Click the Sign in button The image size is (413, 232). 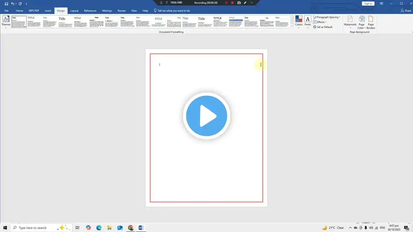368,4
